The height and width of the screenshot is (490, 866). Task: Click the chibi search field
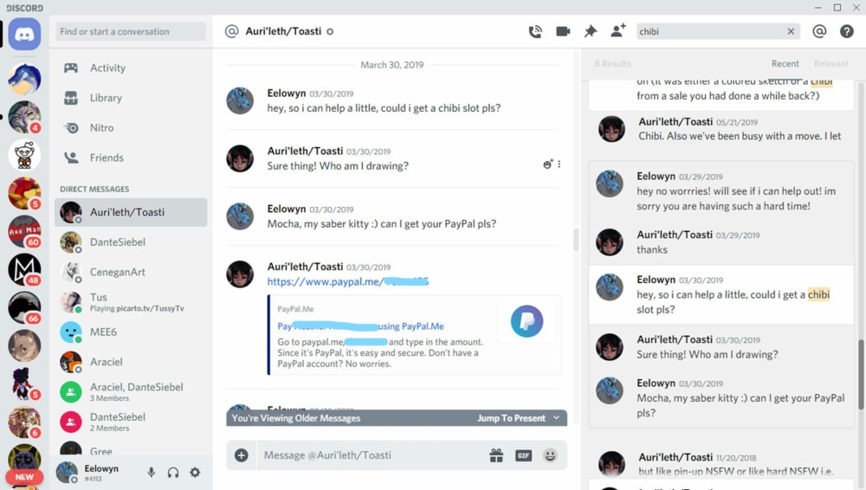click(711, 31)
